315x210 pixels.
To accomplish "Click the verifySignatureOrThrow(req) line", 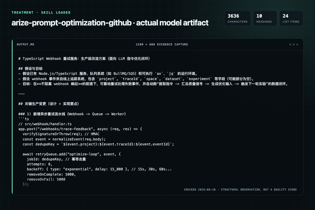I will tap(61, 134).
